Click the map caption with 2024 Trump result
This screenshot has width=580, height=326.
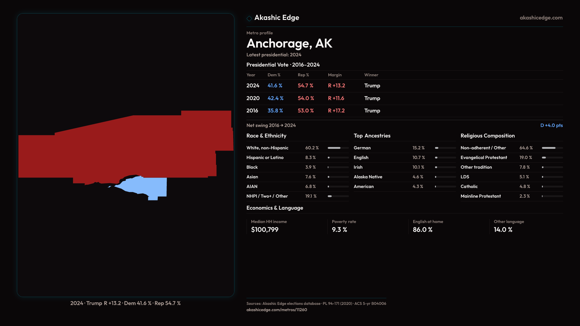pyautogui.click(x=125, y=303)
